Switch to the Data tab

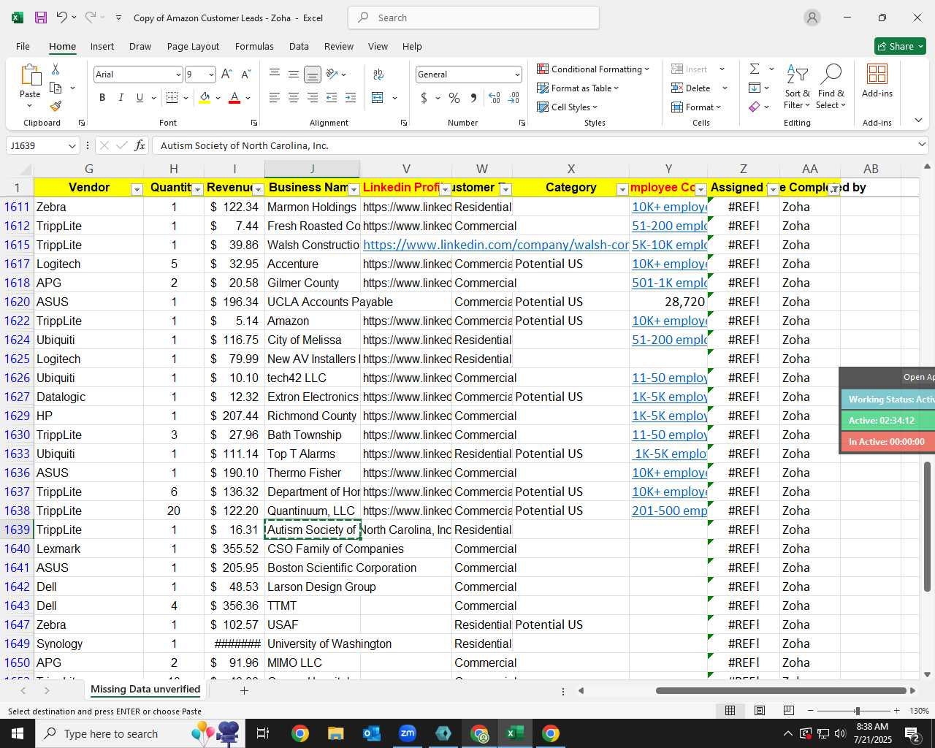coord(299,46)
